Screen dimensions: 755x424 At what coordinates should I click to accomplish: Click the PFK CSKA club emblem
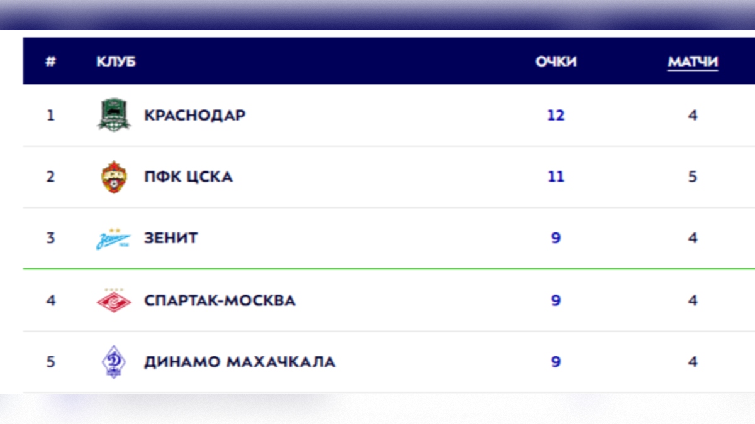coord(114,177)
